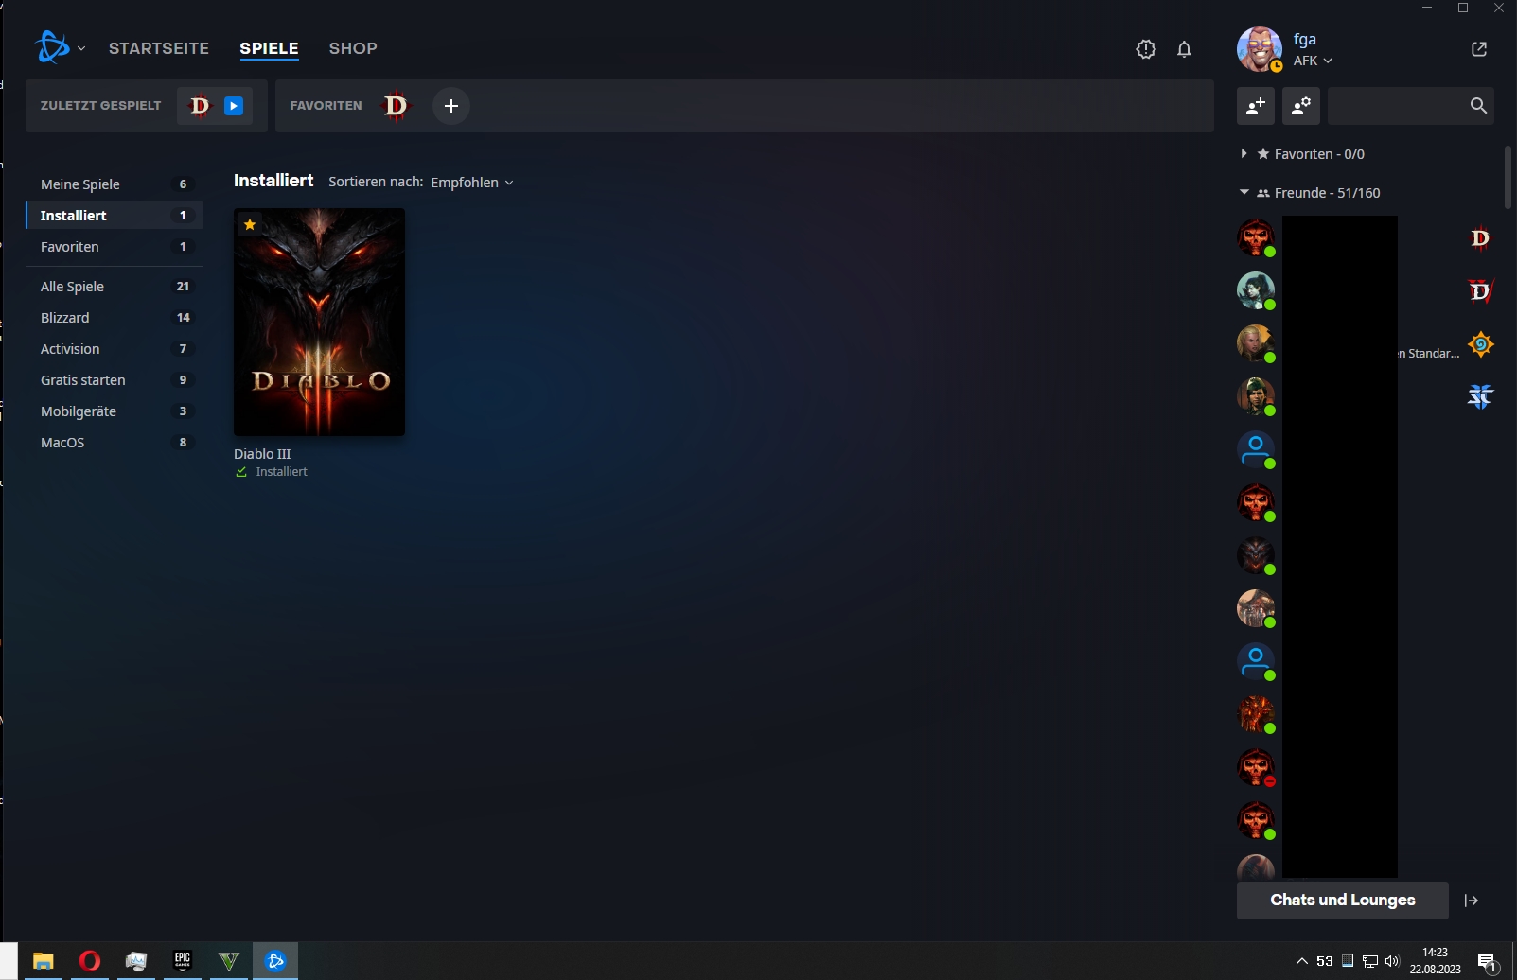Expand the Battle.net logo dropdown arrow
This screenshot has height=980, width=1517.
[81, 48]
